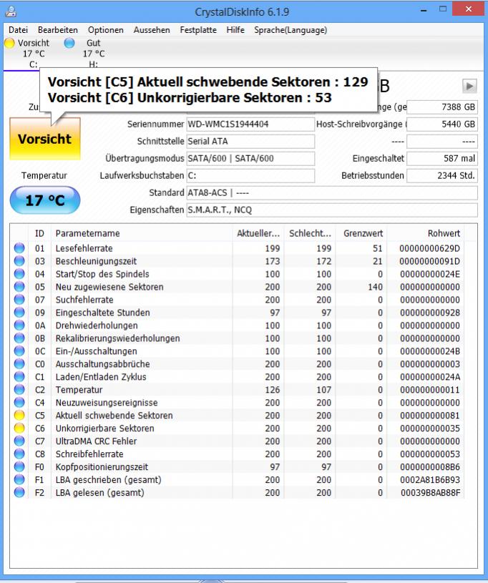Click the next-disk arrow button

click(x=469, y=87)
